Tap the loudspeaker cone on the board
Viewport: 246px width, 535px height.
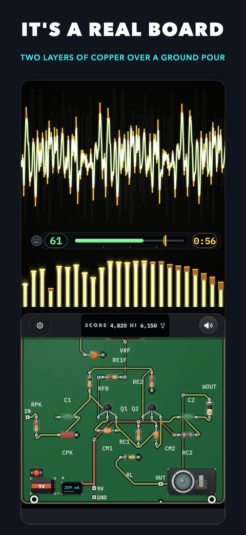[182, 482]
